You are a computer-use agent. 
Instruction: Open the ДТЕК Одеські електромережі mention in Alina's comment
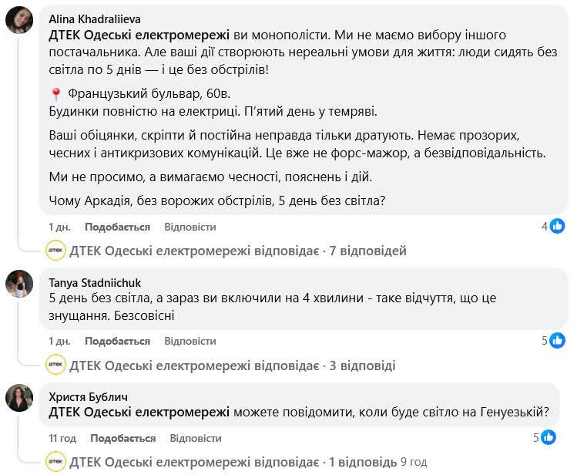(139, 35)
